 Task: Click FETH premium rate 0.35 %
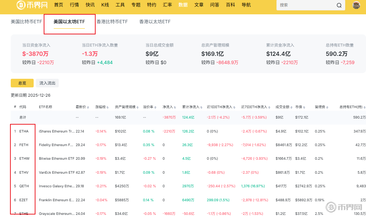(149, 145)
